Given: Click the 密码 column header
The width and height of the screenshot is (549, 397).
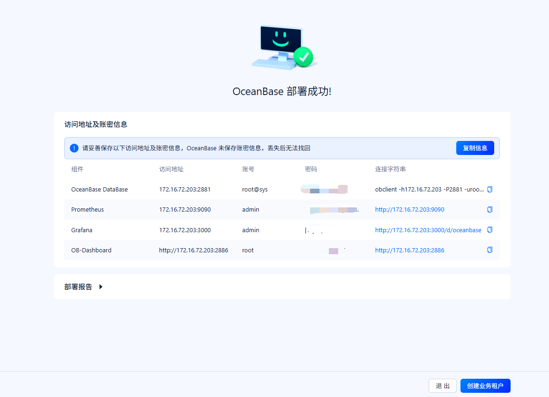Looking at the screenshot, I should (311, 169).
